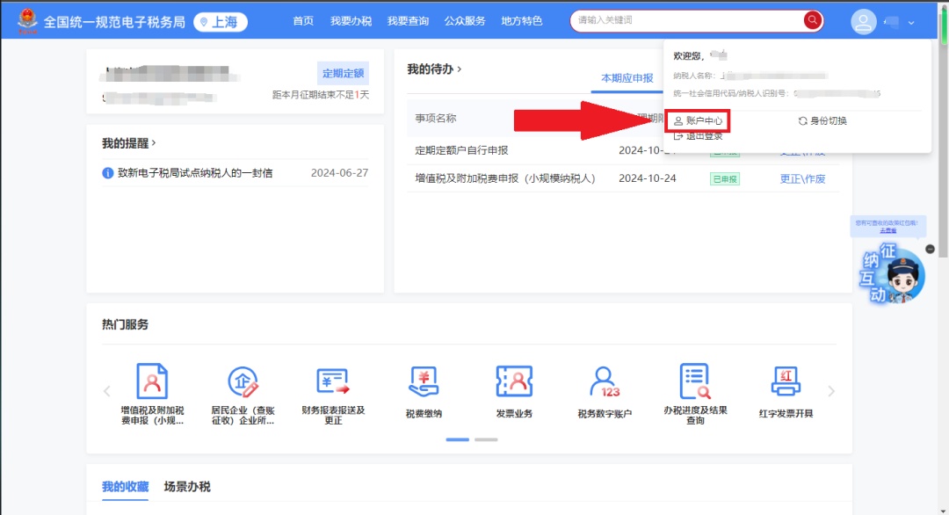This screenshot has width=949, height=515.
Task: Open 增值税及附加税费申报 service icon
Action: pyautogui.click(x=152, y=381)
